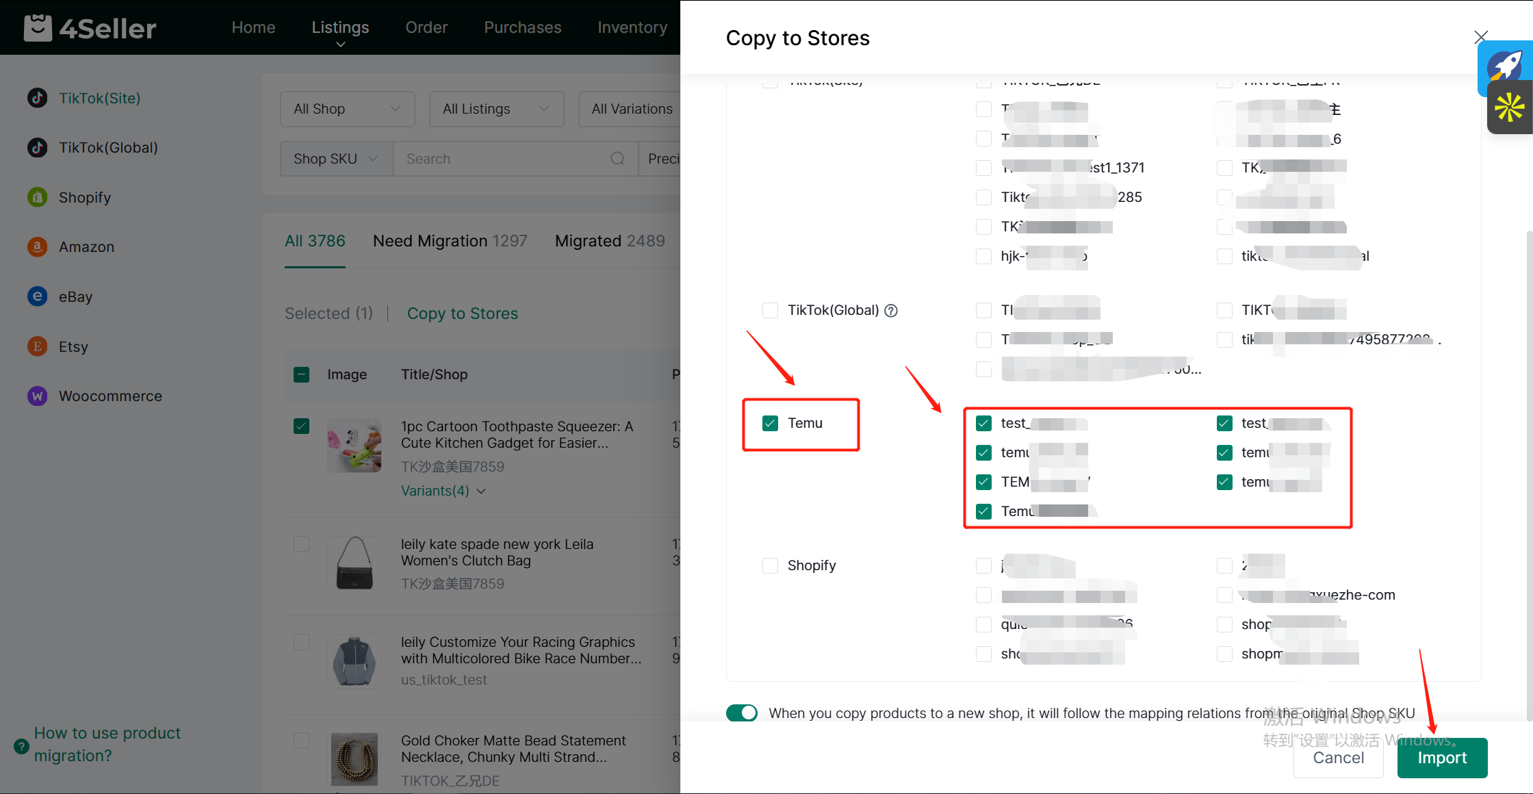Check the shopm store under Shopify
Viewport: 1533px width, 794px height.
(x=1225, y=654)
